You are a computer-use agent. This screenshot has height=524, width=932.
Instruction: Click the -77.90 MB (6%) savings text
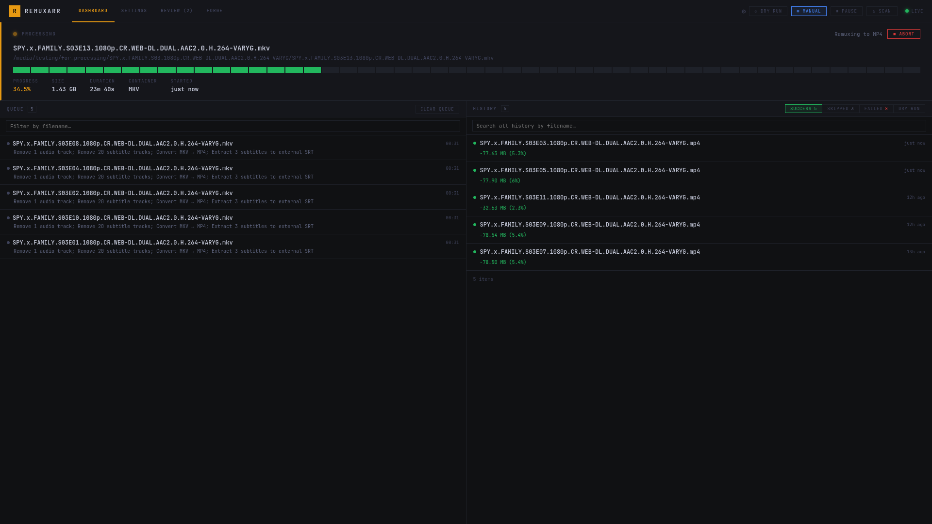point(500,181)
